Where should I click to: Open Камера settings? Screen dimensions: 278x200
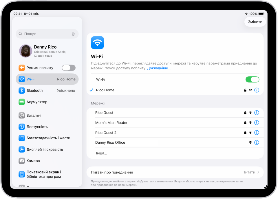(x=47, y=161)
